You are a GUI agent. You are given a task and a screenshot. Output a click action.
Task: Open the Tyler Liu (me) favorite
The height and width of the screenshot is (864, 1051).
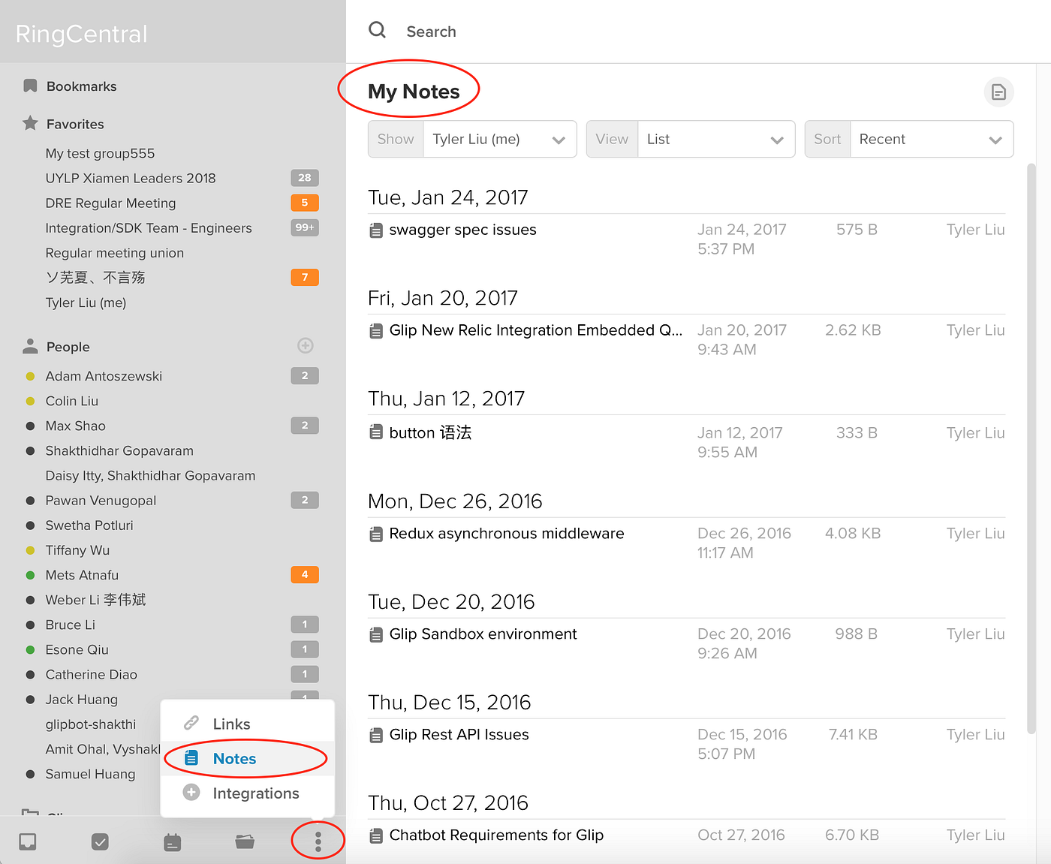point(86,303)
